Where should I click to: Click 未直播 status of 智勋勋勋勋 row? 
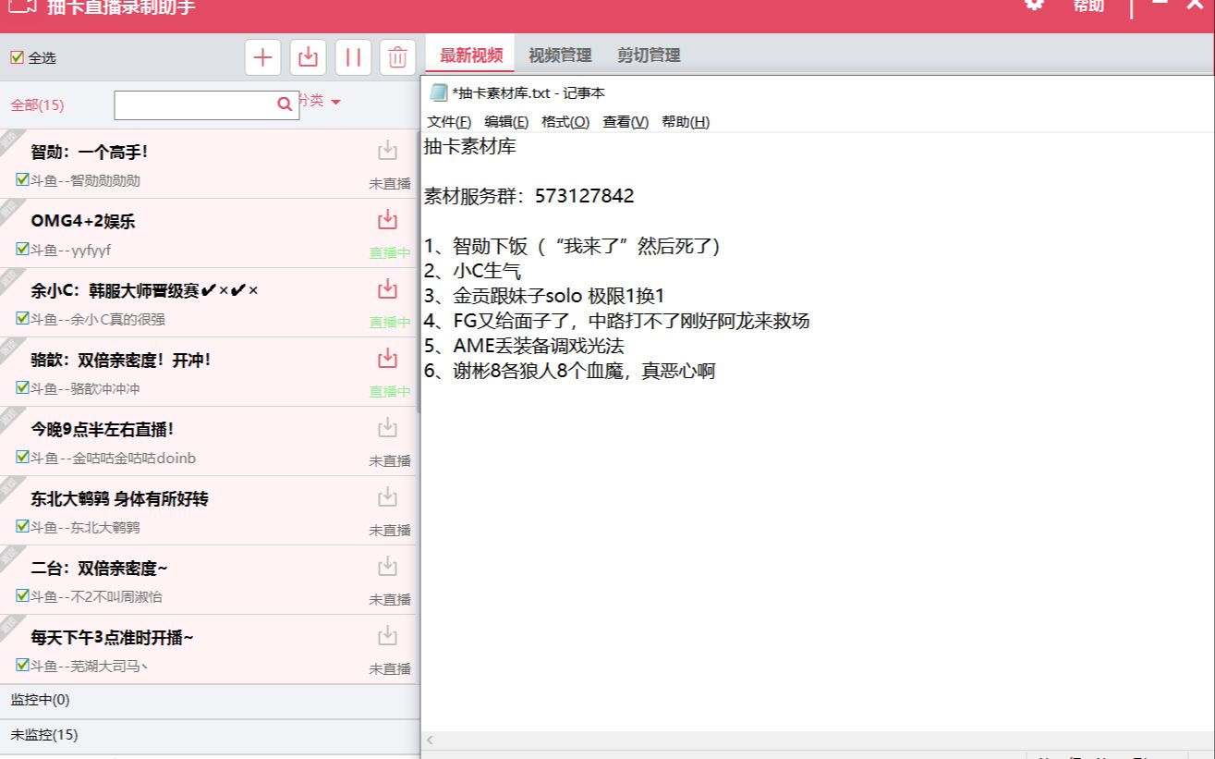point(390,184)
